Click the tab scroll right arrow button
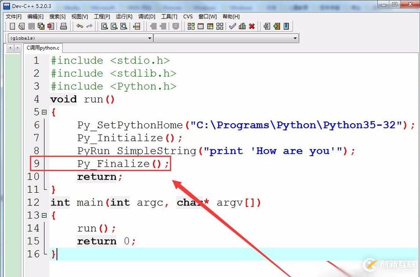The image size is (420, 277). click(x=17, y=48)
